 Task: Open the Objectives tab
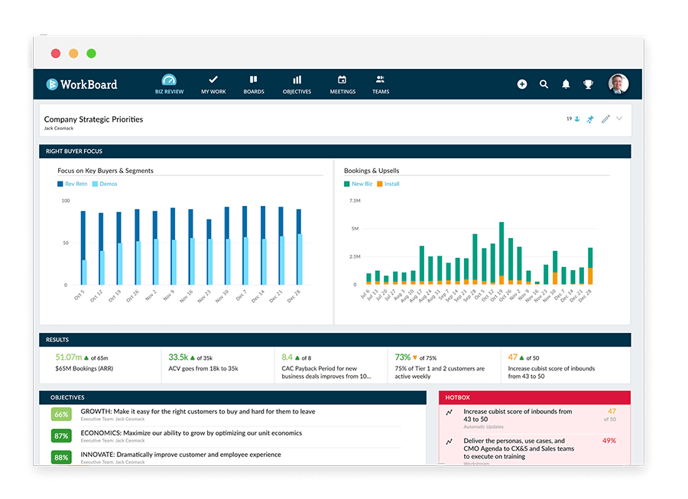[297, 83]
